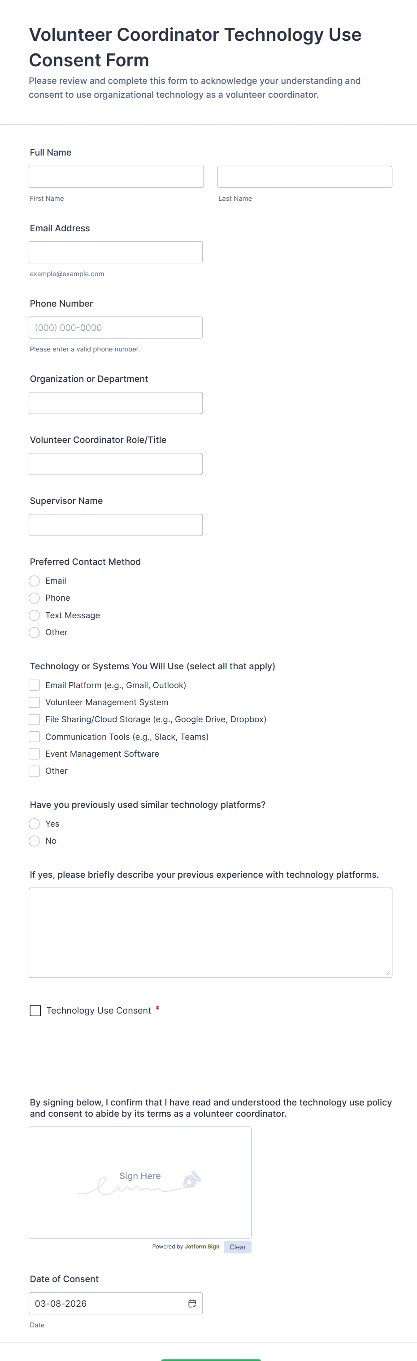Click the Supervisor Name field

tap(116, 525)
